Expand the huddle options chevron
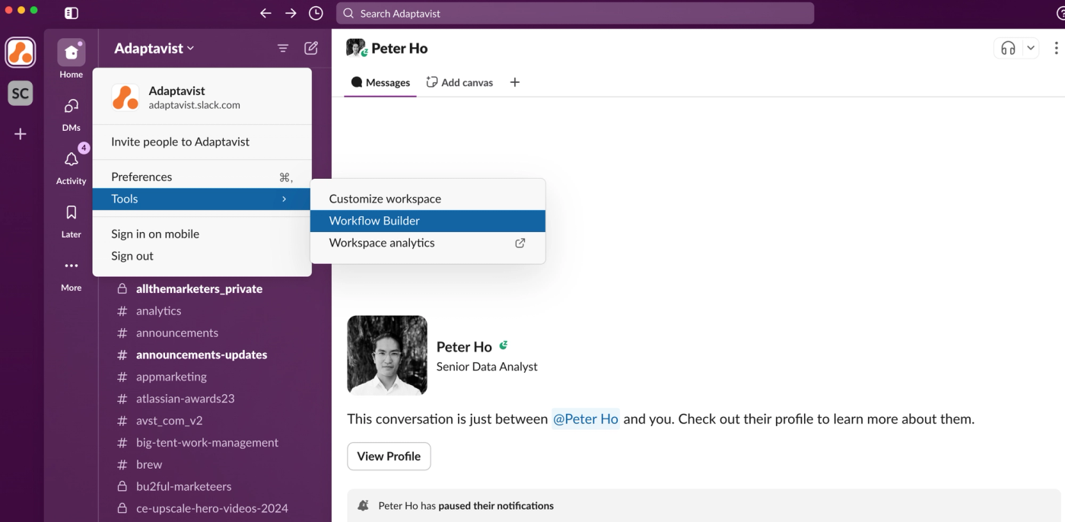1065x522 pixels. click(x=1031, y=48)
